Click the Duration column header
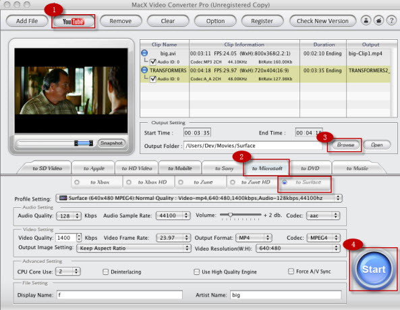 pyautogui.click(x=324, y=45)
